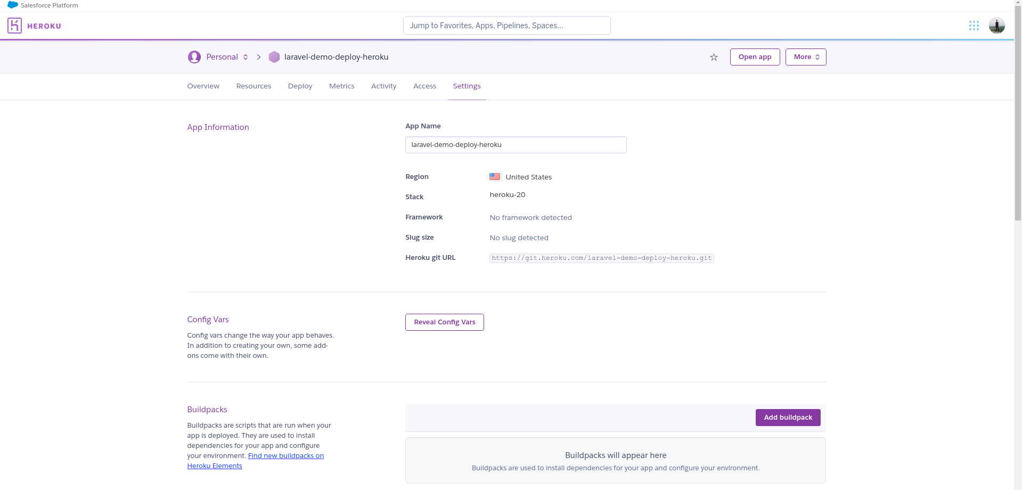Click the Add buildpack button
Viewport: 1022px width, 490px height.
coord(788,417)
